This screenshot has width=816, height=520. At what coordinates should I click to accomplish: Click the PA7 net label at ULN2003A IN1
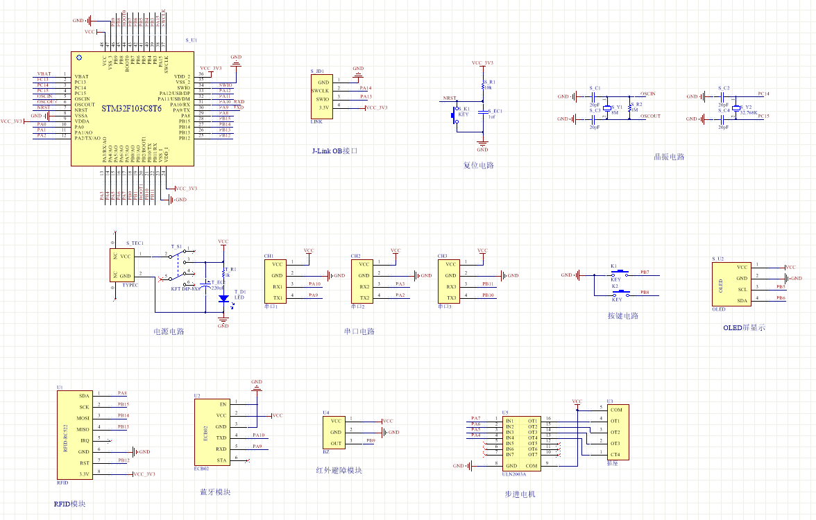(476, 418)
